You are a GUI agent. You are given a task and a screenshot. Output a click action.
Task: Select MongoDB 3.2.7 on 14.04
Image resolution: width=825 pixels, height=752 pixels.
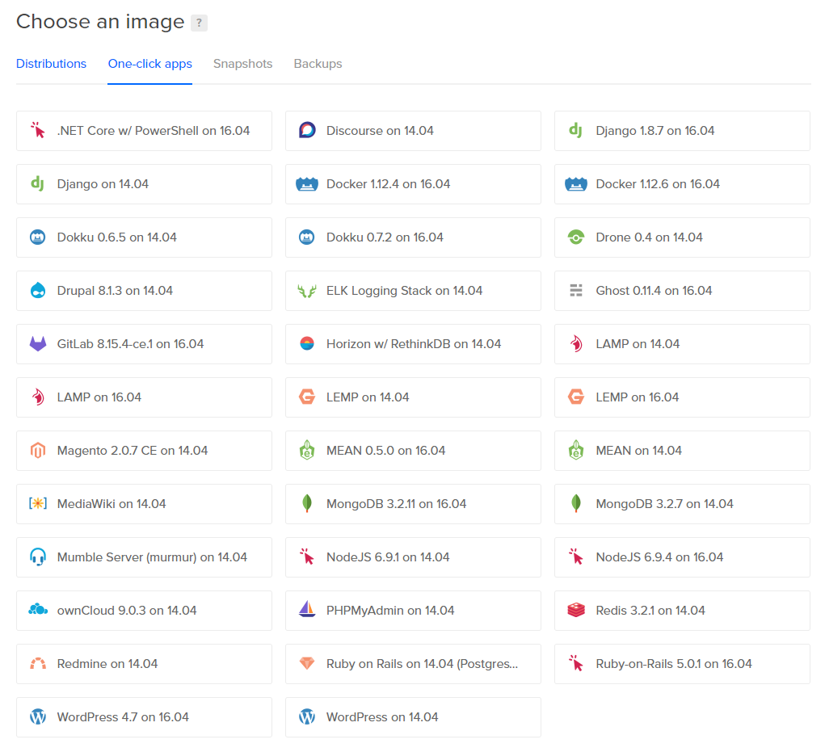682,504
